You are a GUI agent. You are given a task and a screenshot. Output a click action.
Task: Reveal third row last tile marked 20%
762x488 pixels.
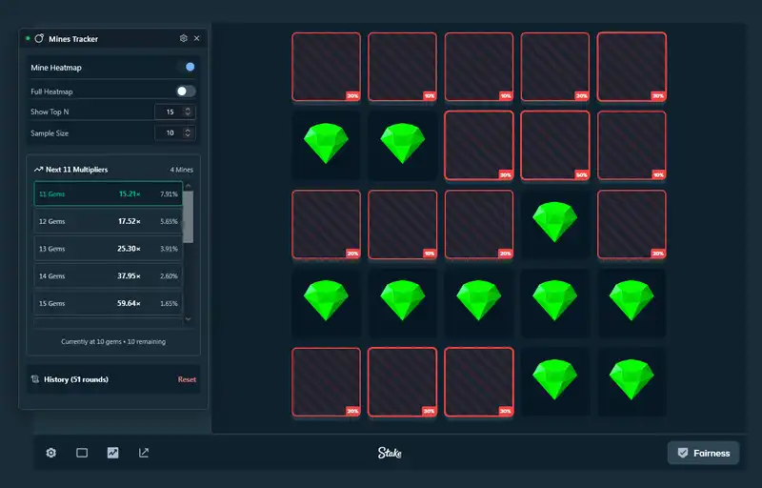[x=632, y=224]
